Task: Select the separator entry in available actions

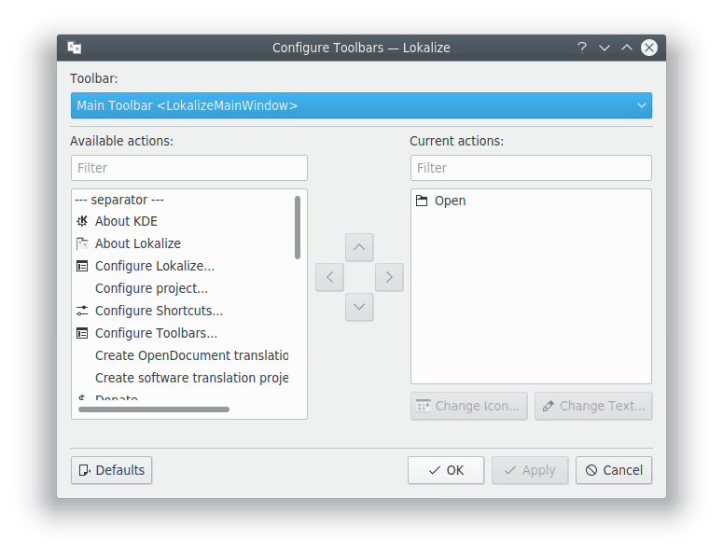Action: (x=119, y=200)
